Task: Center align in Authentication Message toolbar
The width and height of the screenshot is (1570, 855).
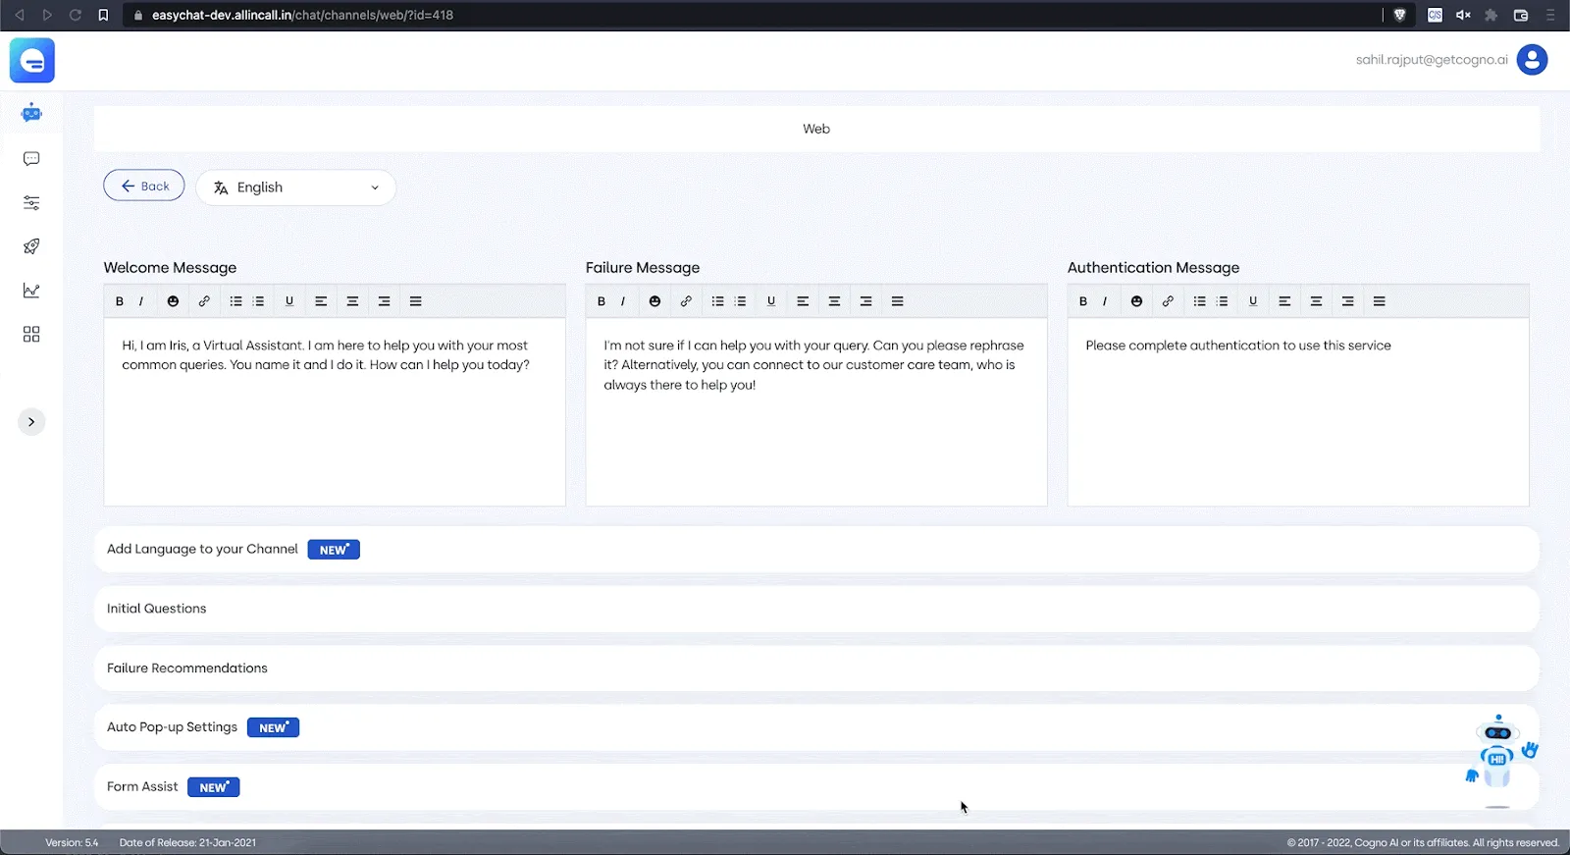Action: point(1316,301)
